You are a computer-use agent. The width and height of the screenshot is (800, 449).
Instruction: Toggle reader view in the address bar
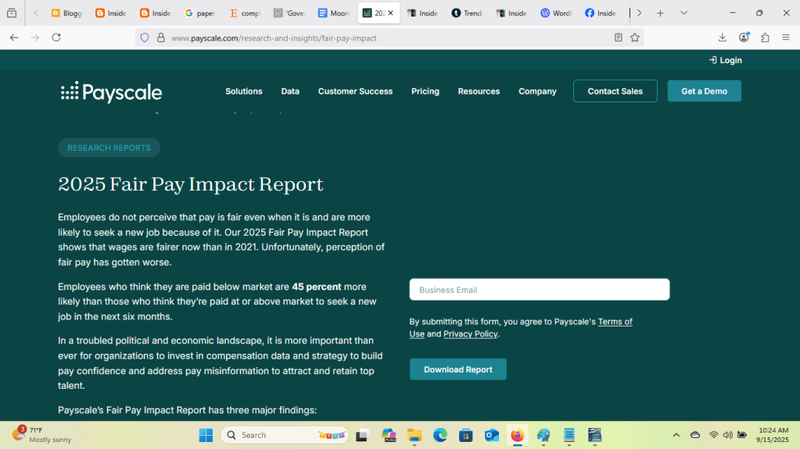tap(618, 37)
